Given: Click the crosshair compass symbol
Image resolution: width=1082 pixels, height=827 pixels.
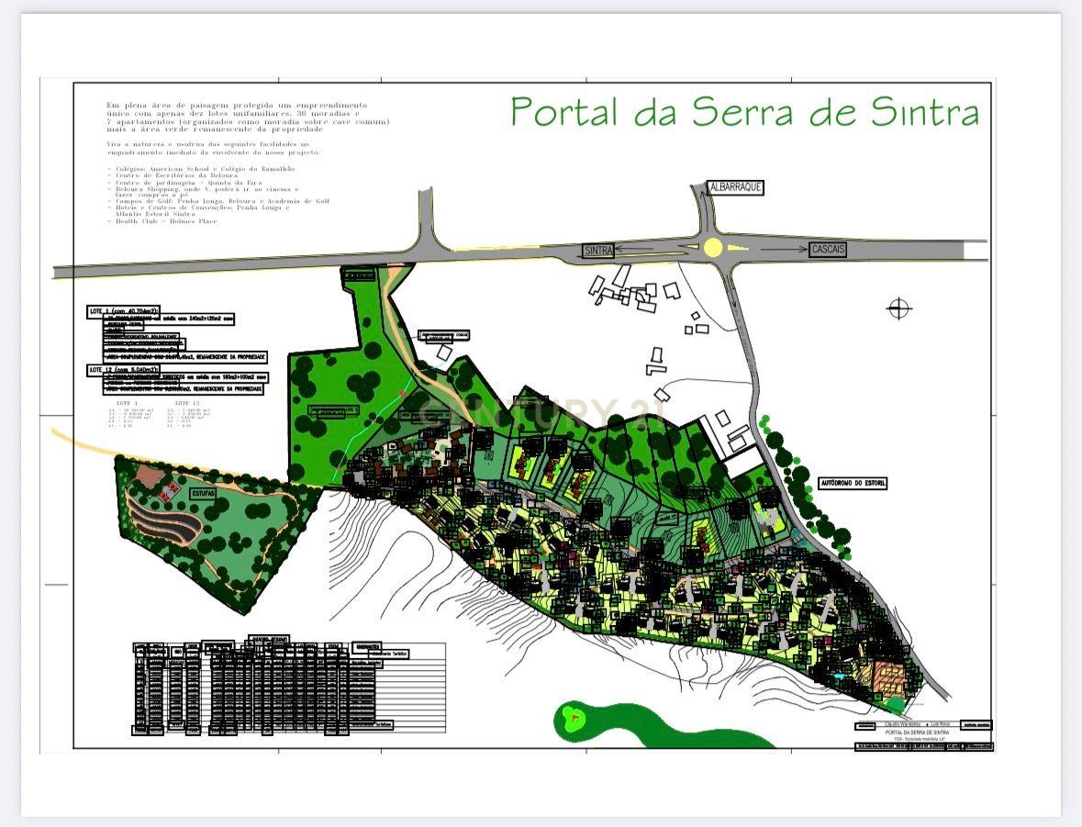Looking at the screenshot, I should coord(898,308).
